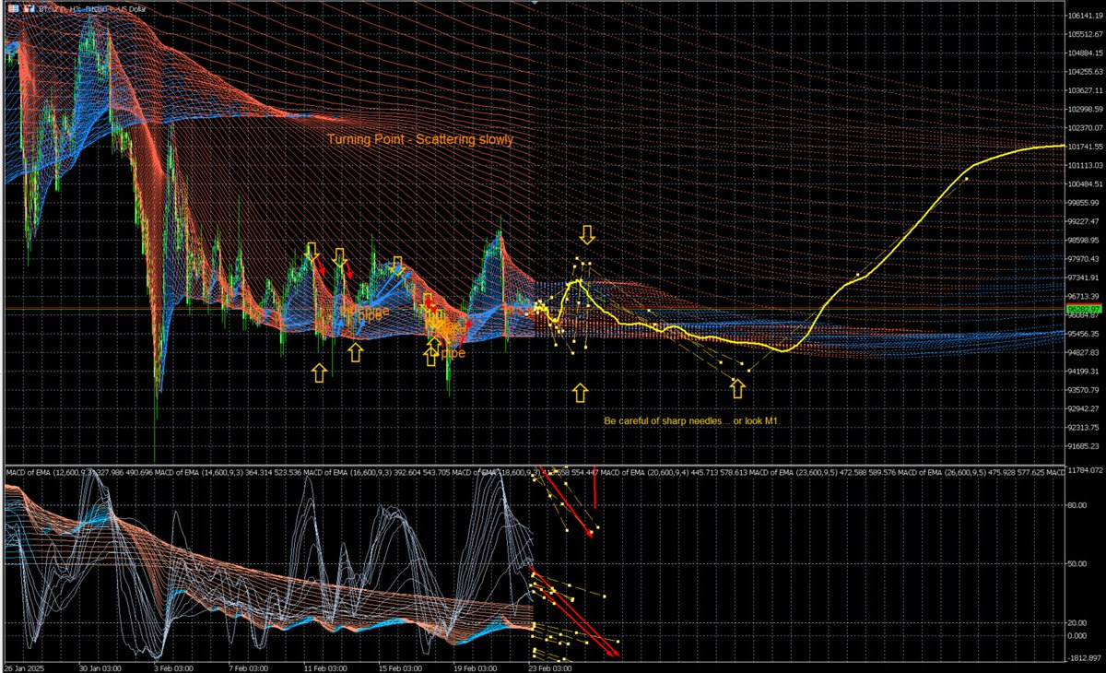Select 'Turning Point - Scattering slowly' annotation
Image resolution: width=1106 pixels, height=673 pixels.
pos(419,140)
